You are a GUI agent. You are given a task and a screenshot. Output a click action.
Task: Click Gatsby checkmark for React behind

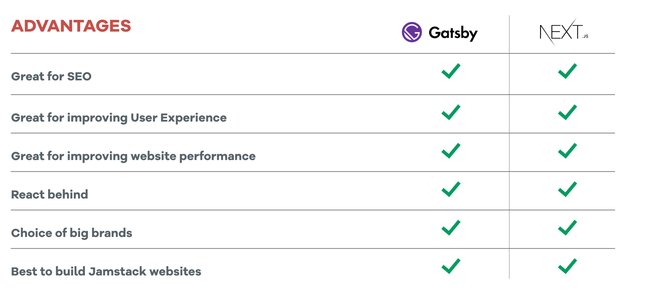tap(451, 190)
